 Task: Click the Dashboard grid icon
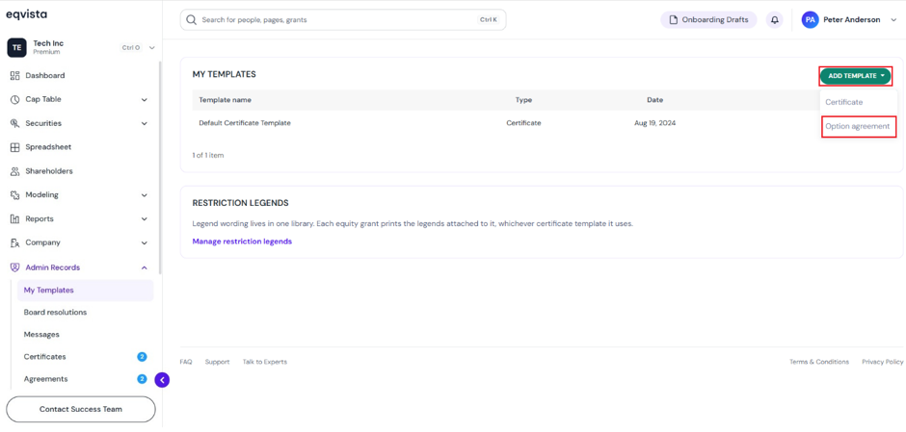(15, 76)
